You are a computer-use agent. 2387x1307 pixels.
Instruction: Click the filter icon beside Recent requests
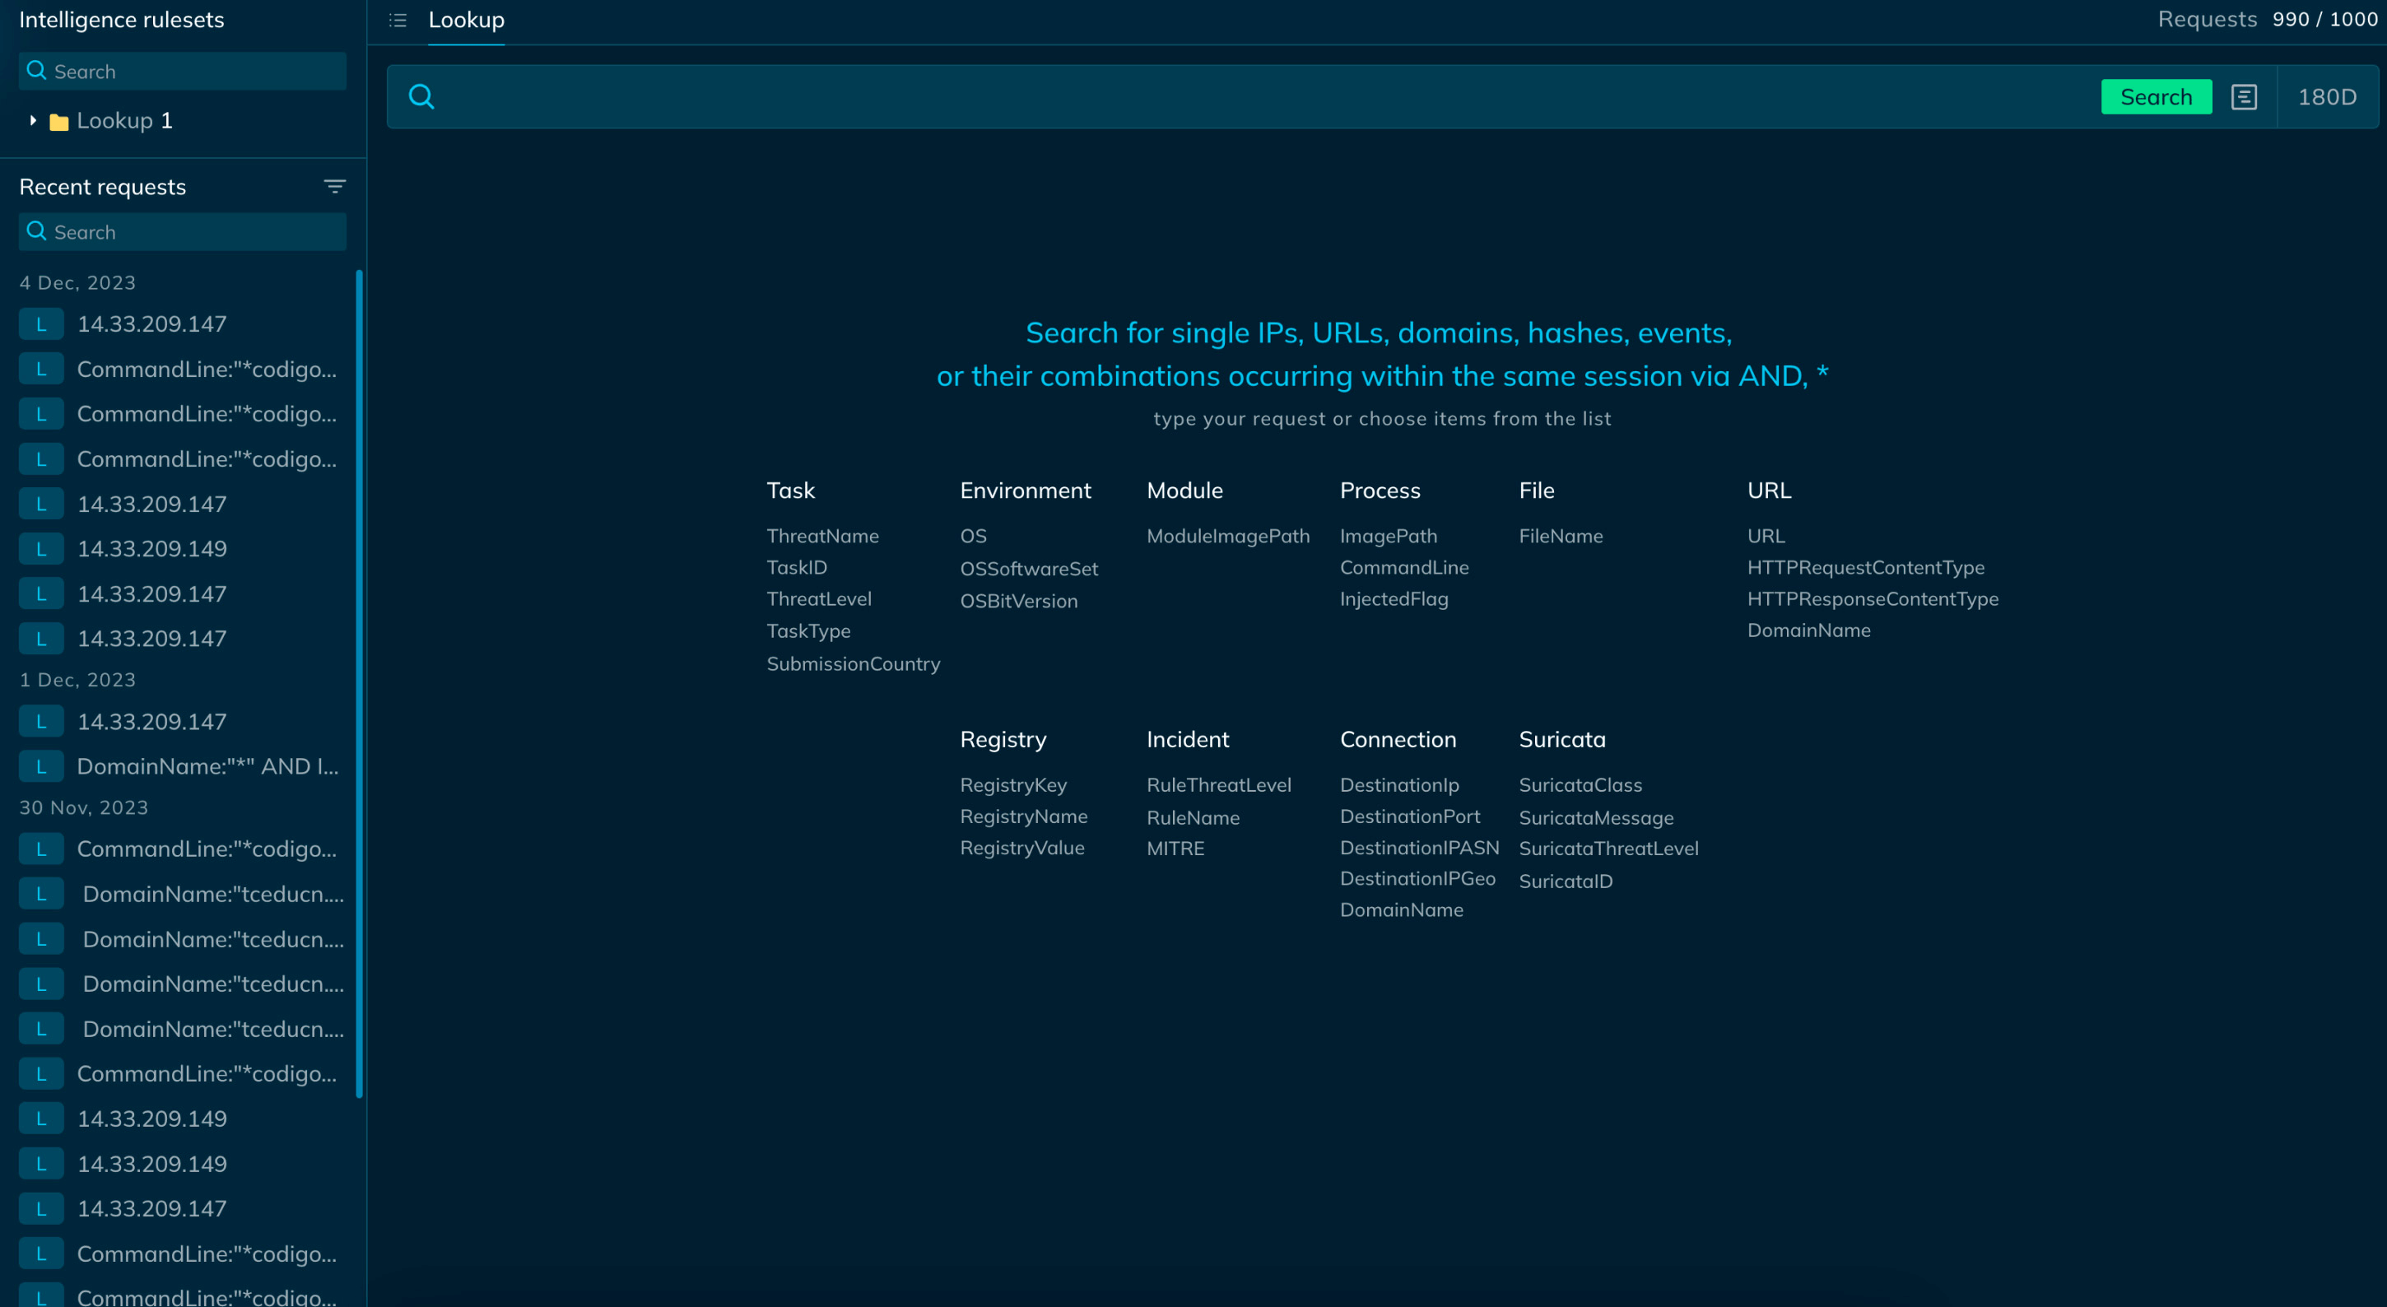tap(334, 187)
